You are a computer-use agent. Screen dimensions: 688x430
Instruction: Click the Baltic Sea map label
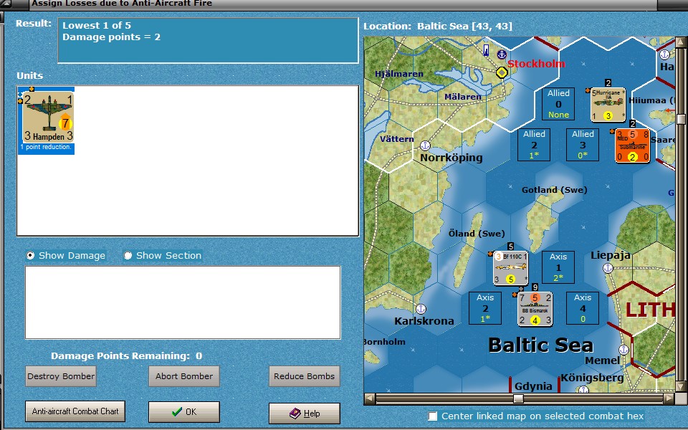tap(540, 345)
